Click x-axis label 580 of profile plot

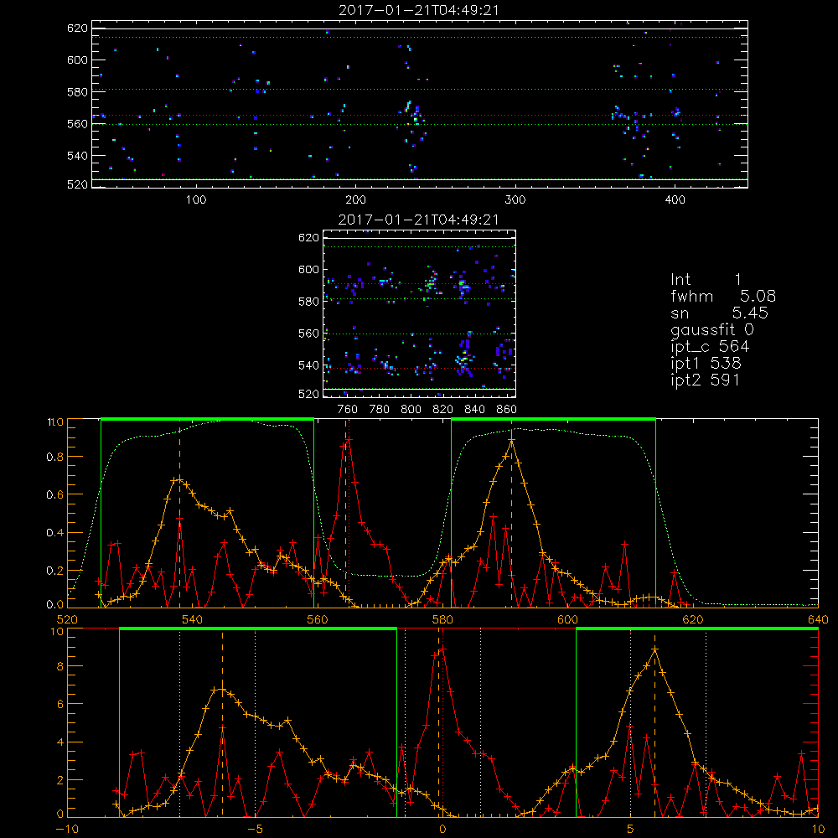442,620
